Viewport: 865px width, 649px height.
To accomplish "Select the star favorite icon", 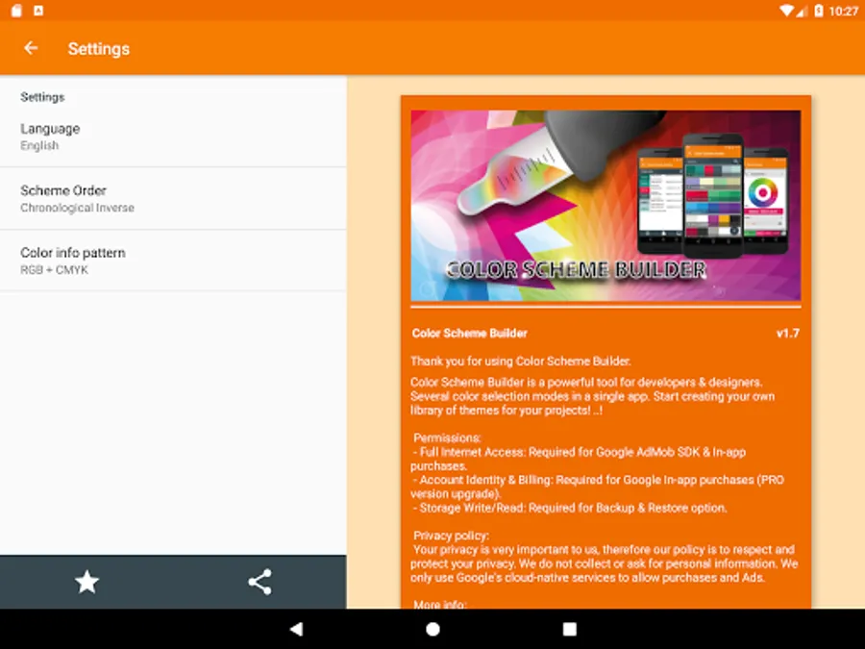I will (86, 582).
